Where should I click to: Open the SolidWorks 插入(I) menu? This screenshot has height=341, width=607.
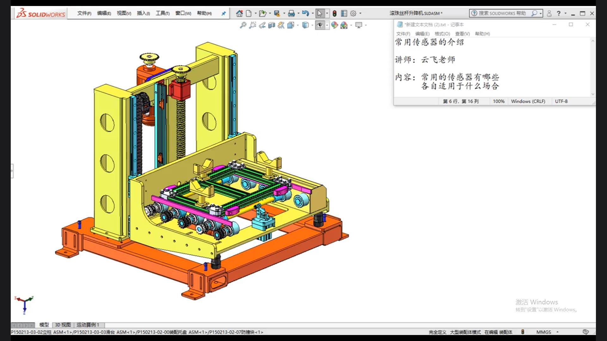tap(143, 13)
